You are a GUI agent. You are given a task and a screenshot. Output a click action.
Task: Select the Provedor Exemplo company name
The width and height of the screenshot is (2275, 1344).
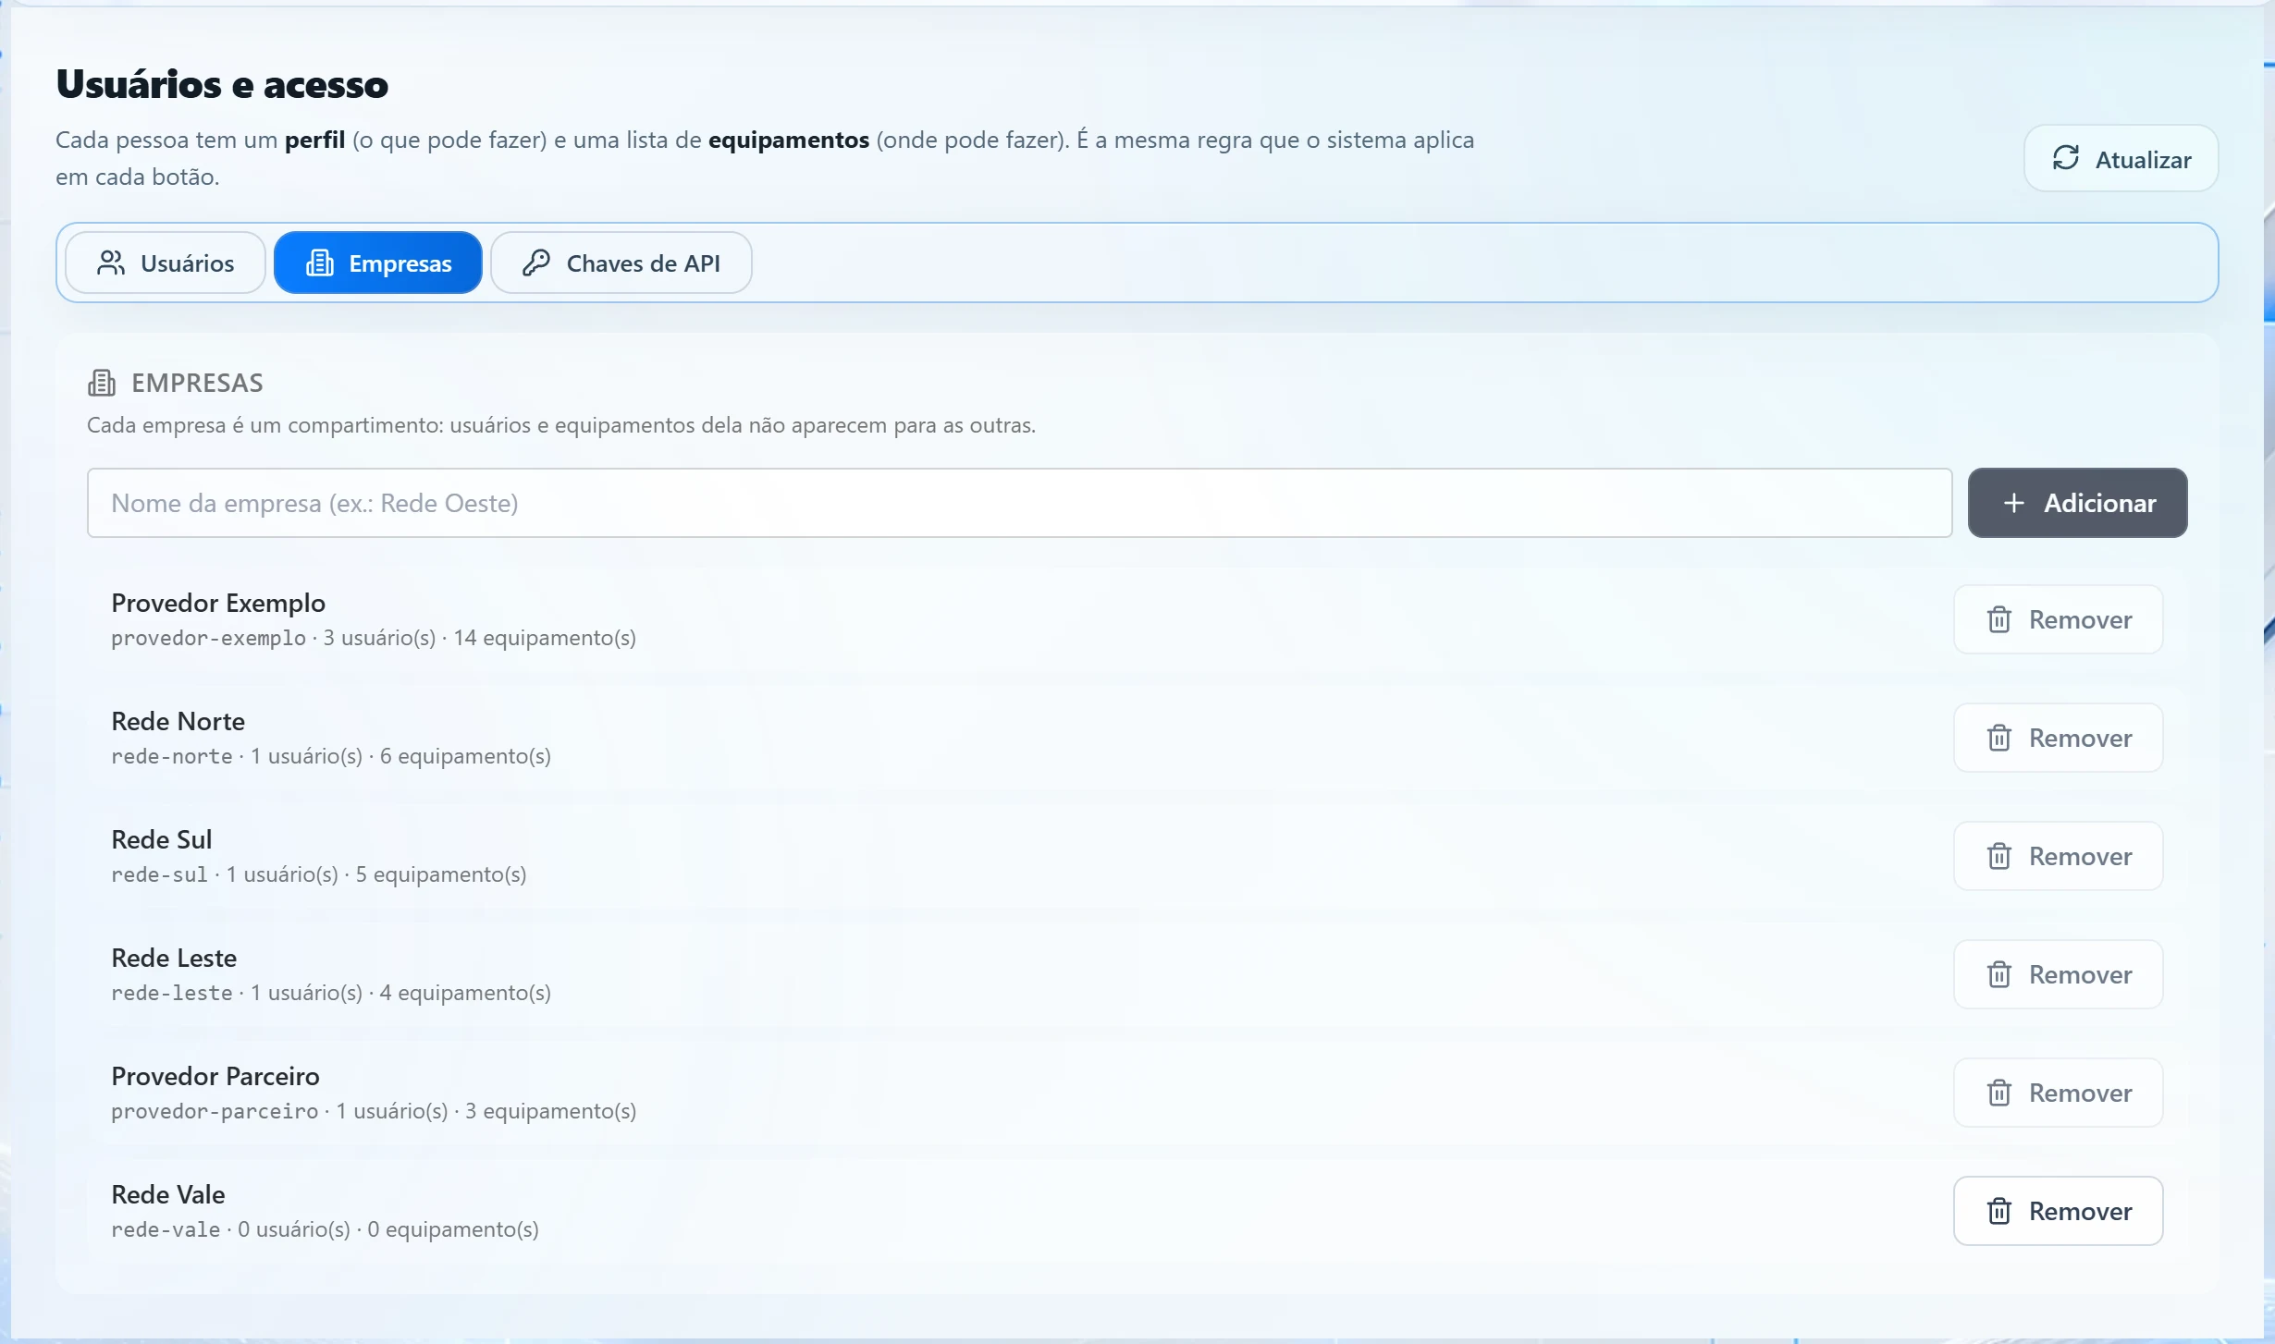pyautogui.click(x=218, y=603)
